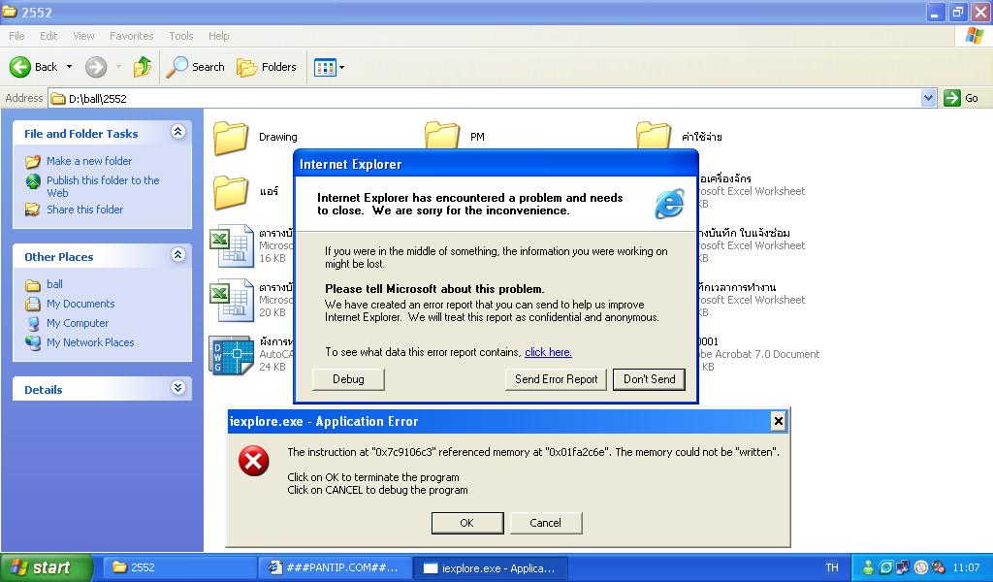Open My Network Places link

pos(90,342)
